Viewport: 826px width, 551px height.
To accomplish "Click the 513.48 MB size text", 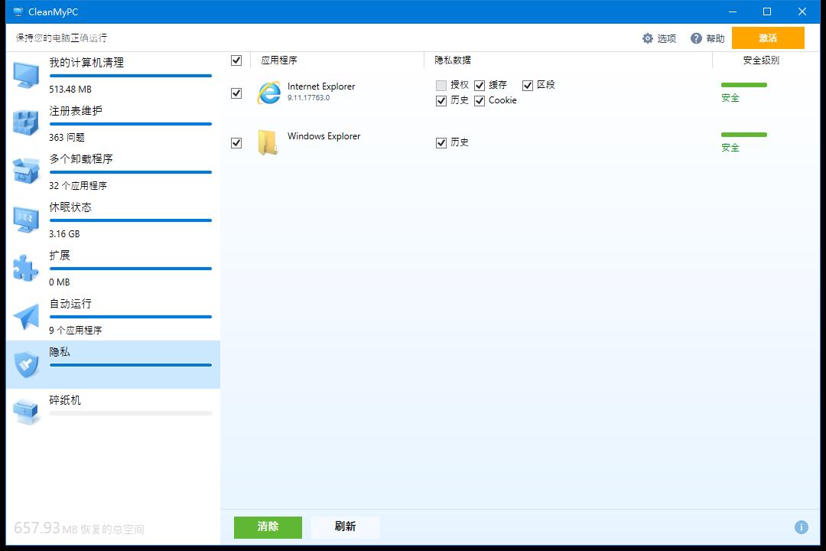I will tap(70, 89).
